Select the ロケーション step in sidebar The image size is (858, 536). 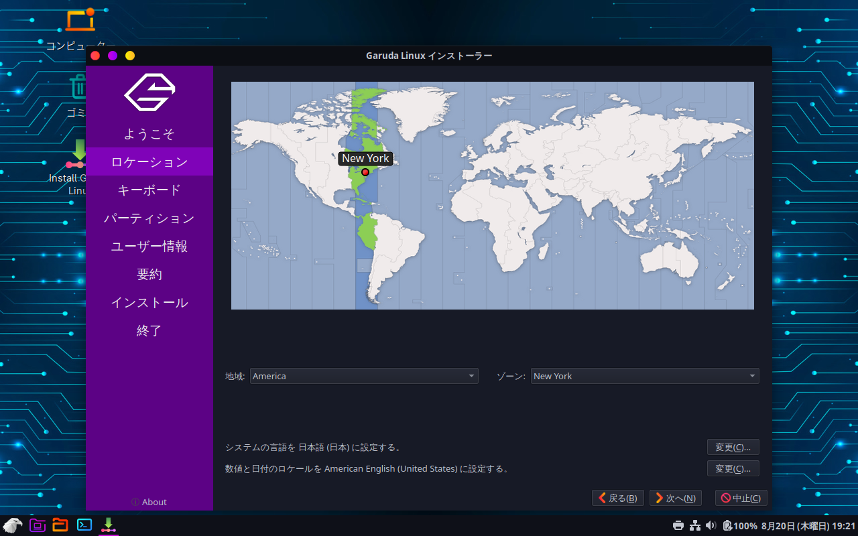point(149,161)
